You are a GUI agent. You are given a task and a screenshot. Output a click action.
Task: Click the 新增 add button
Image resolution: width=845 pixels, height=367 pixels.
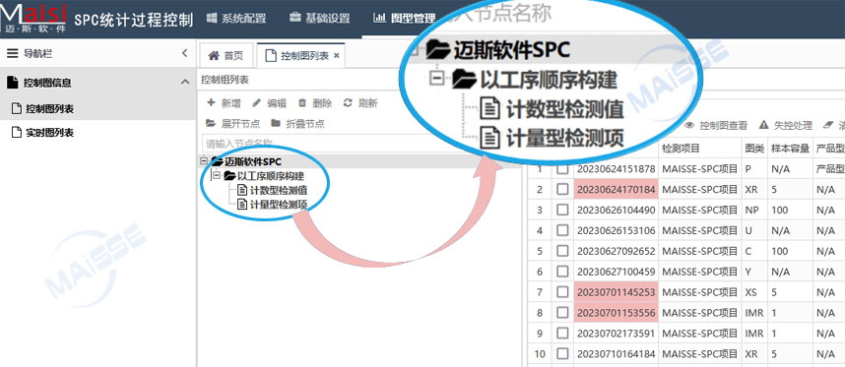[224, 103]
